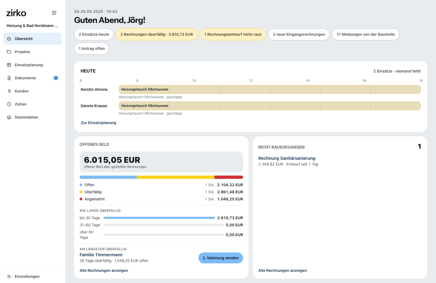Screen dimensions: 436x283
Task: Click the Stammdaten layers icon
Action: click(9, 117)
